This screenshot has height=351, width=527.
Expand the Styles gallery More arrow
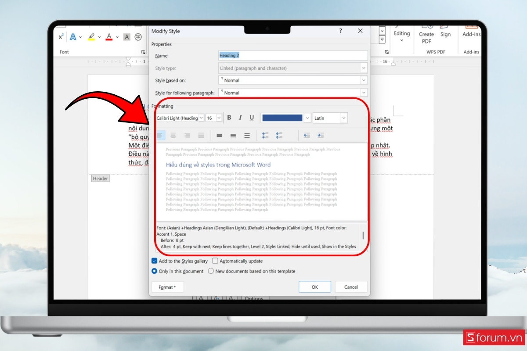(382, 39)
